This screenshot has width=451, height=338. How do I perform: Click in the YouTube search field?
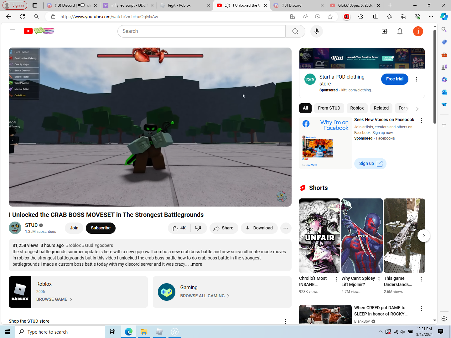[x=202, y=31]
